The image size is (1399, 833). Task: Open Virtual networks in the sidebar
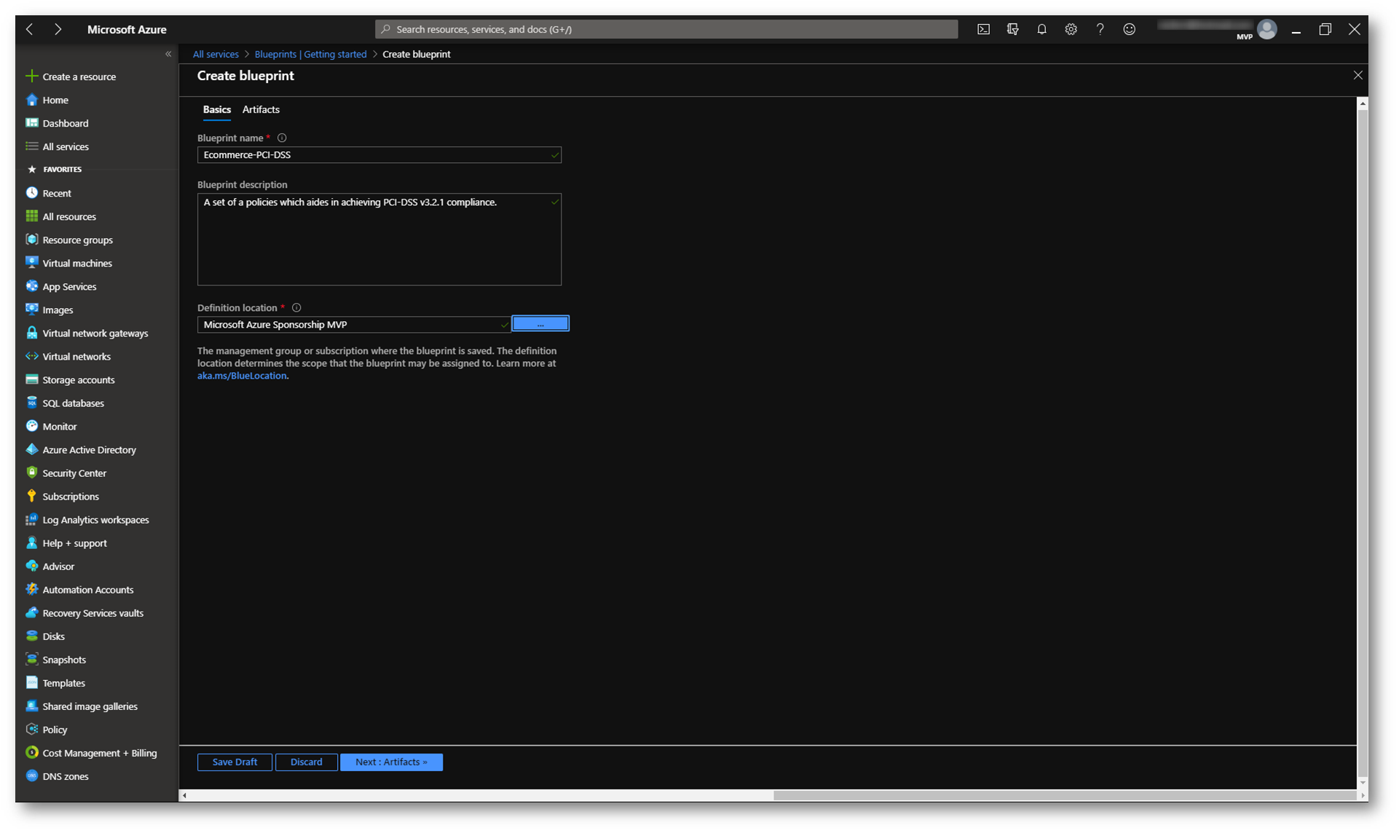68,356
